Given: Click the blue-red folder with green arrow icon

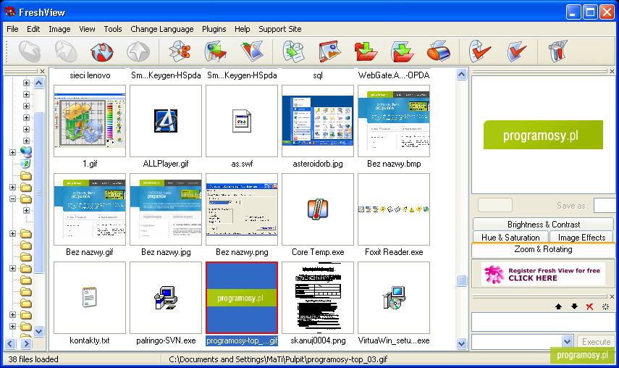Looking at the screenshot, I should 402,51.
